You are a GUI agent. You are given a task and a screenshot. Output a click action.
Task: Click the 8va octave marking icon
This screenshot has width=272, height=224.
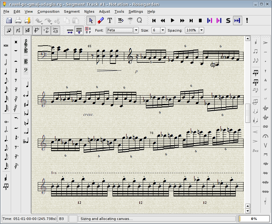point(256,151)
